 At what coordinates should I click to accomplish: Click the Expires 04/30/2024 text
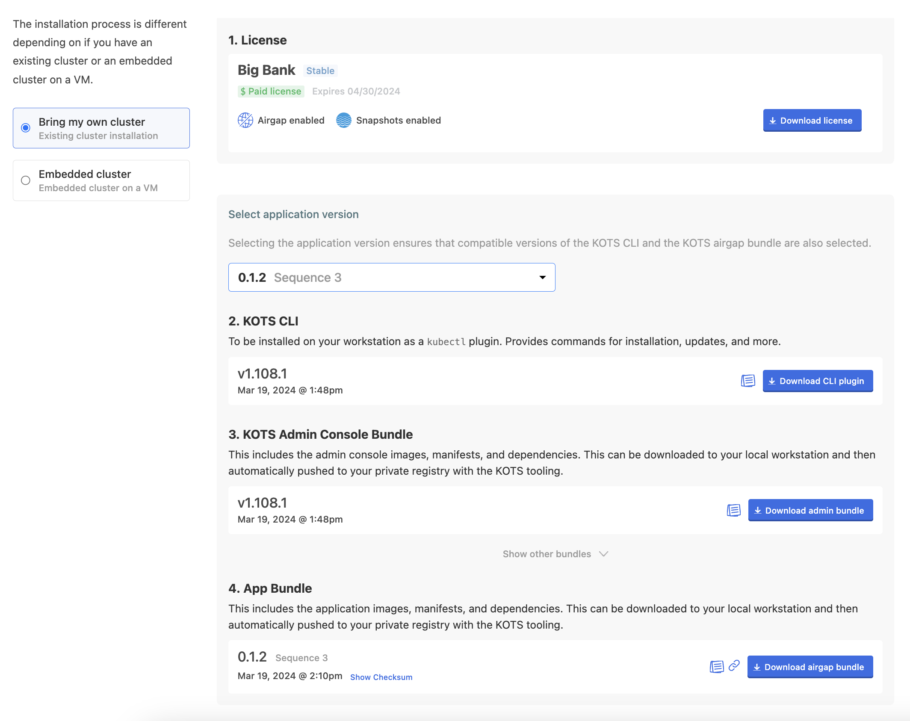(x=356, y=91)
